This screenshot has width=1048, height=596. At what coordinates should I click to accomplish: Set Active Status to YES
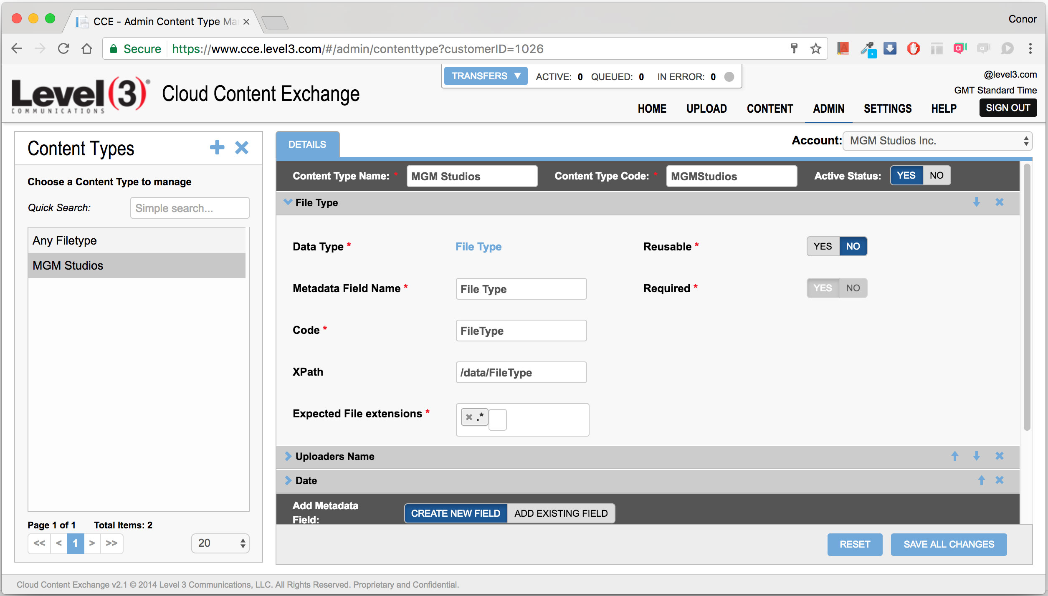point(906,175)
